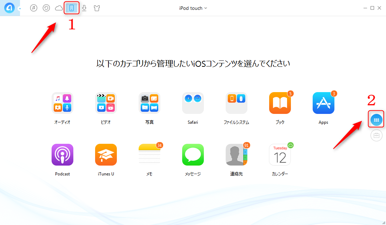Open the オーディオ category

(62, 103)
